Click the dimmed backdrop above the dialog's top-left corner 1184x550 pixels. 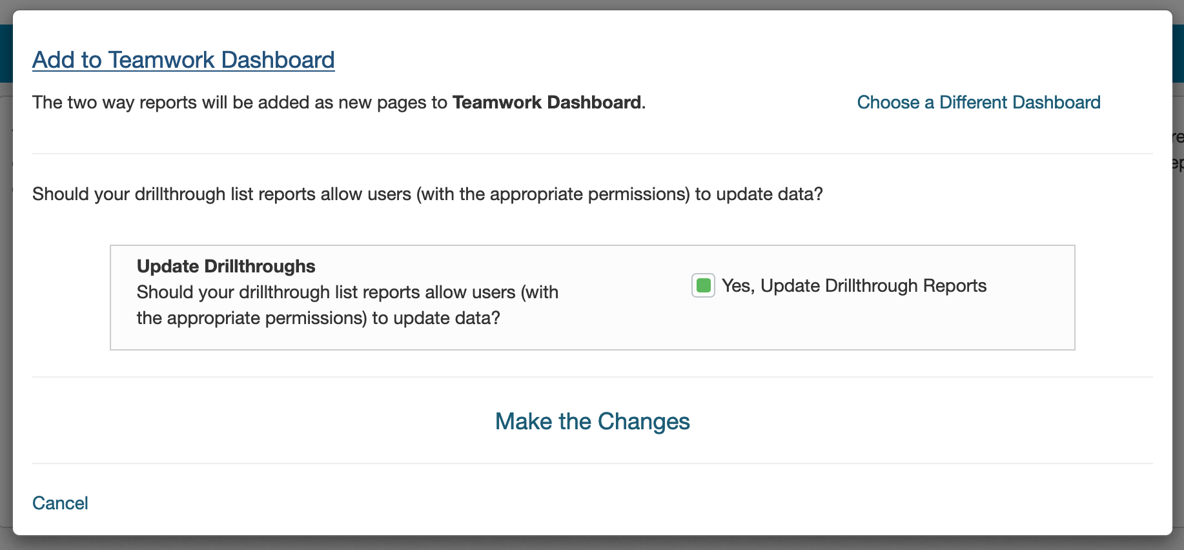tap(8, 5)
